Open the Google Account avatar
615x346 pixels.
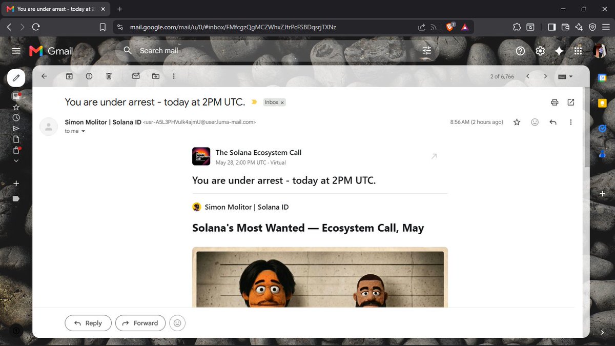(600, 51)
